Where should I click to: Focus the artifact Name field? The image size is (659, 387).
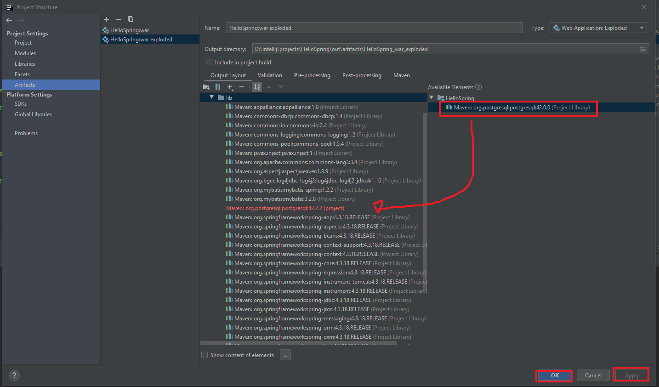375,28
